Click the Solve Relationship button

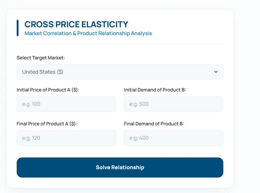tap(120, 167)
